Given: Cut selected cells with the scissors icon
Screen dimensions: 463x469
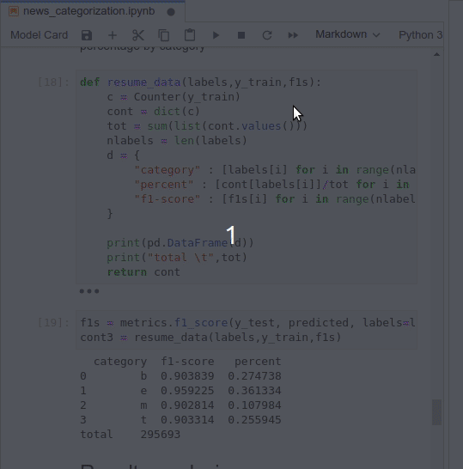Looking at the screenshot, I should pyautogui.click(x=138, y=35).
